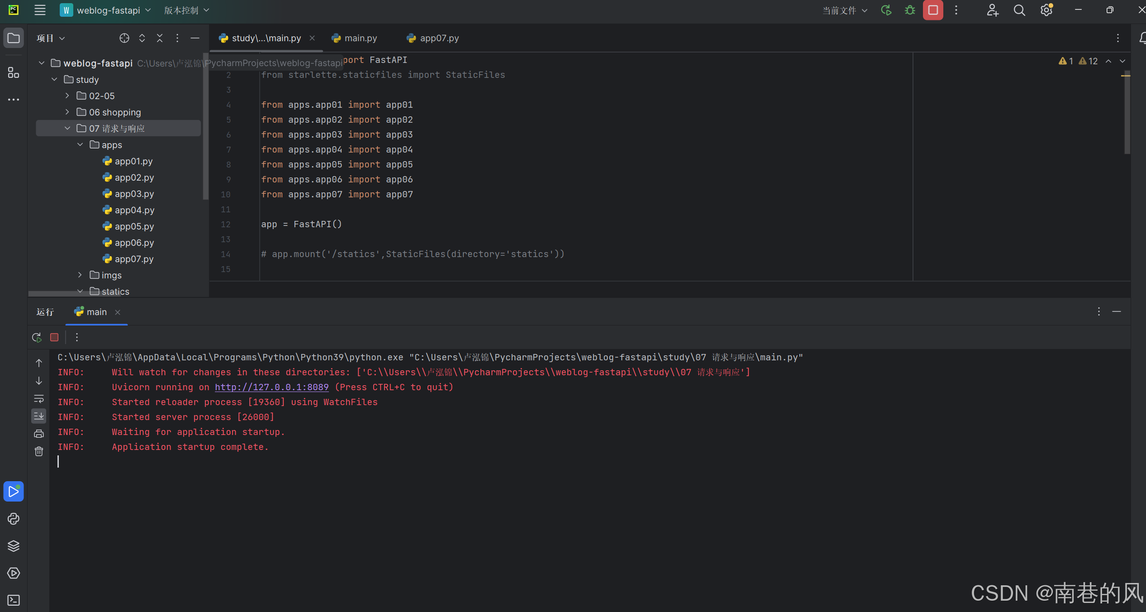Click the Rerun icon in Run panel
Screen dimensions: 1146x612
37,337
